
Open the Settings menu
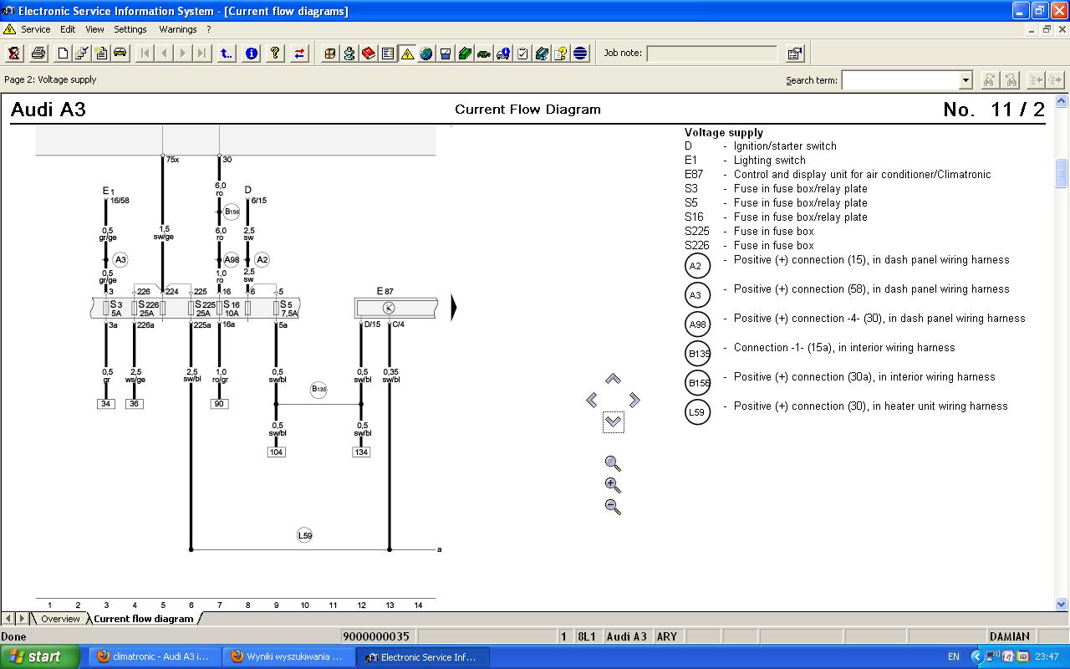click(x=130, y=29)
